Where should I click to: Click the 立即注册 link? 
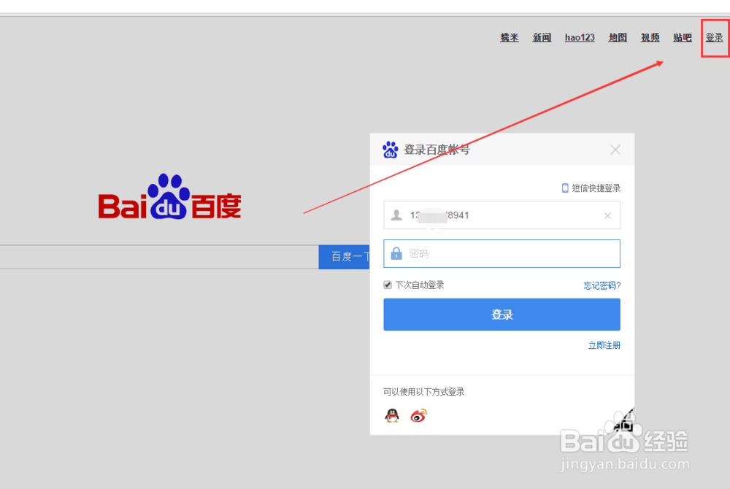(x=604, y=345)
